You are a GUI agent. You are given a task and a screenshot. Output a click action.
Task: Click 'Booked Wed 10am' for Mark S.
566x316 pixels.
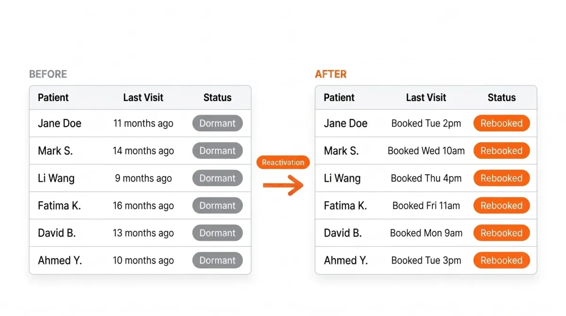(426, 151)
